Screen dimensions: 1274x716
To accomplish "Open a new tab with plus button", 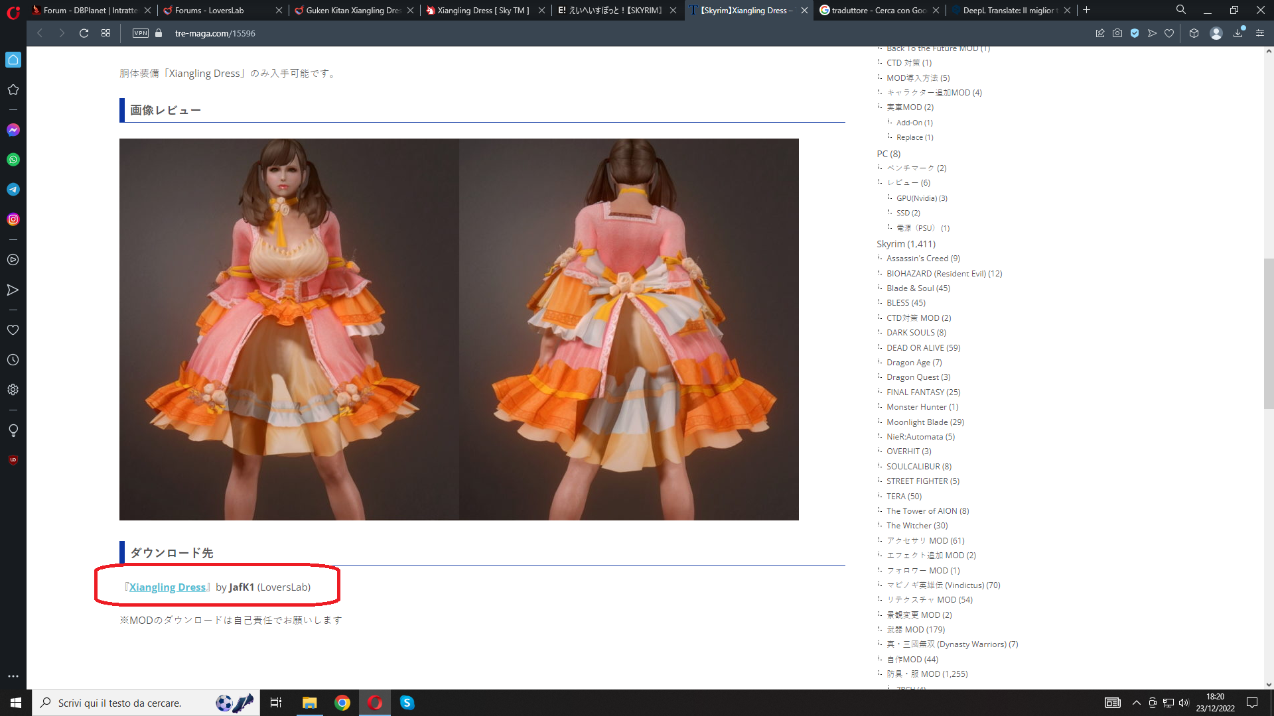I will pyautogui.click(x=1086, y=10).
